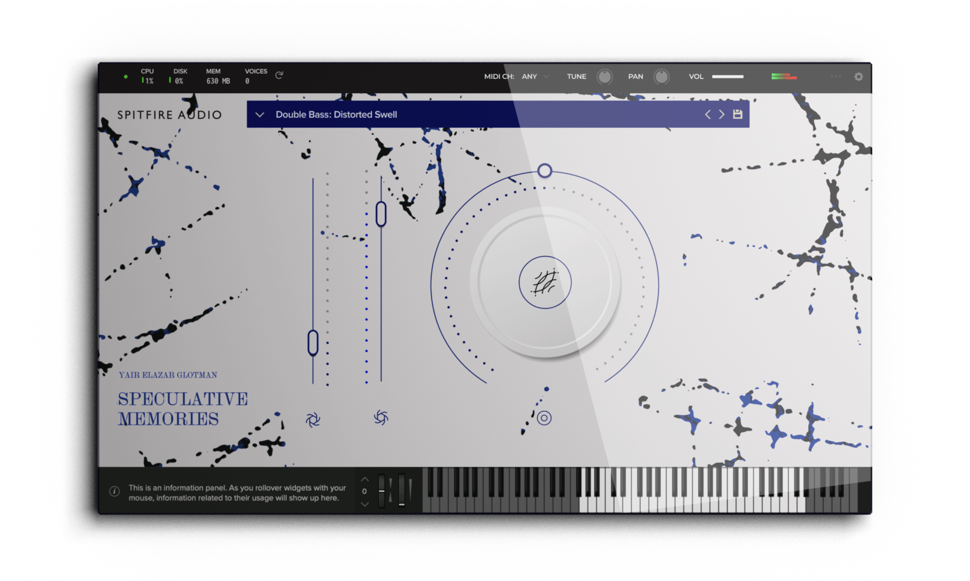
Task: Decrease octave with the down arrow
Action: pos(365,504)
